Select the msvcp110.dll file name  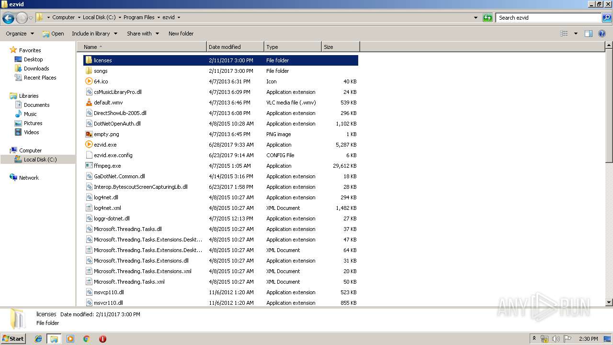[109, 292]
